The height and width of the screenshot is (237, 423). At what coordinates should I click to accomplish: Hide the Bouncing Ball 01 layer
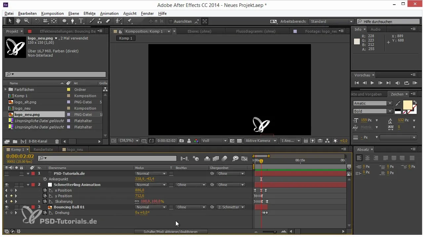click(7, 207)
